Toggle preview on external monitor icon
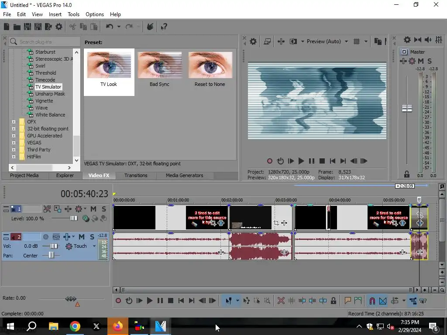Viewport: 447px width, 335px height. click(267, 41)
